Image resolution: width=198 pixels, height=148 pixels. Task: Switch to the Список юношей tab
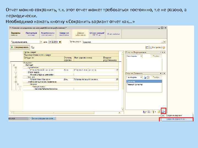[97, 34]
